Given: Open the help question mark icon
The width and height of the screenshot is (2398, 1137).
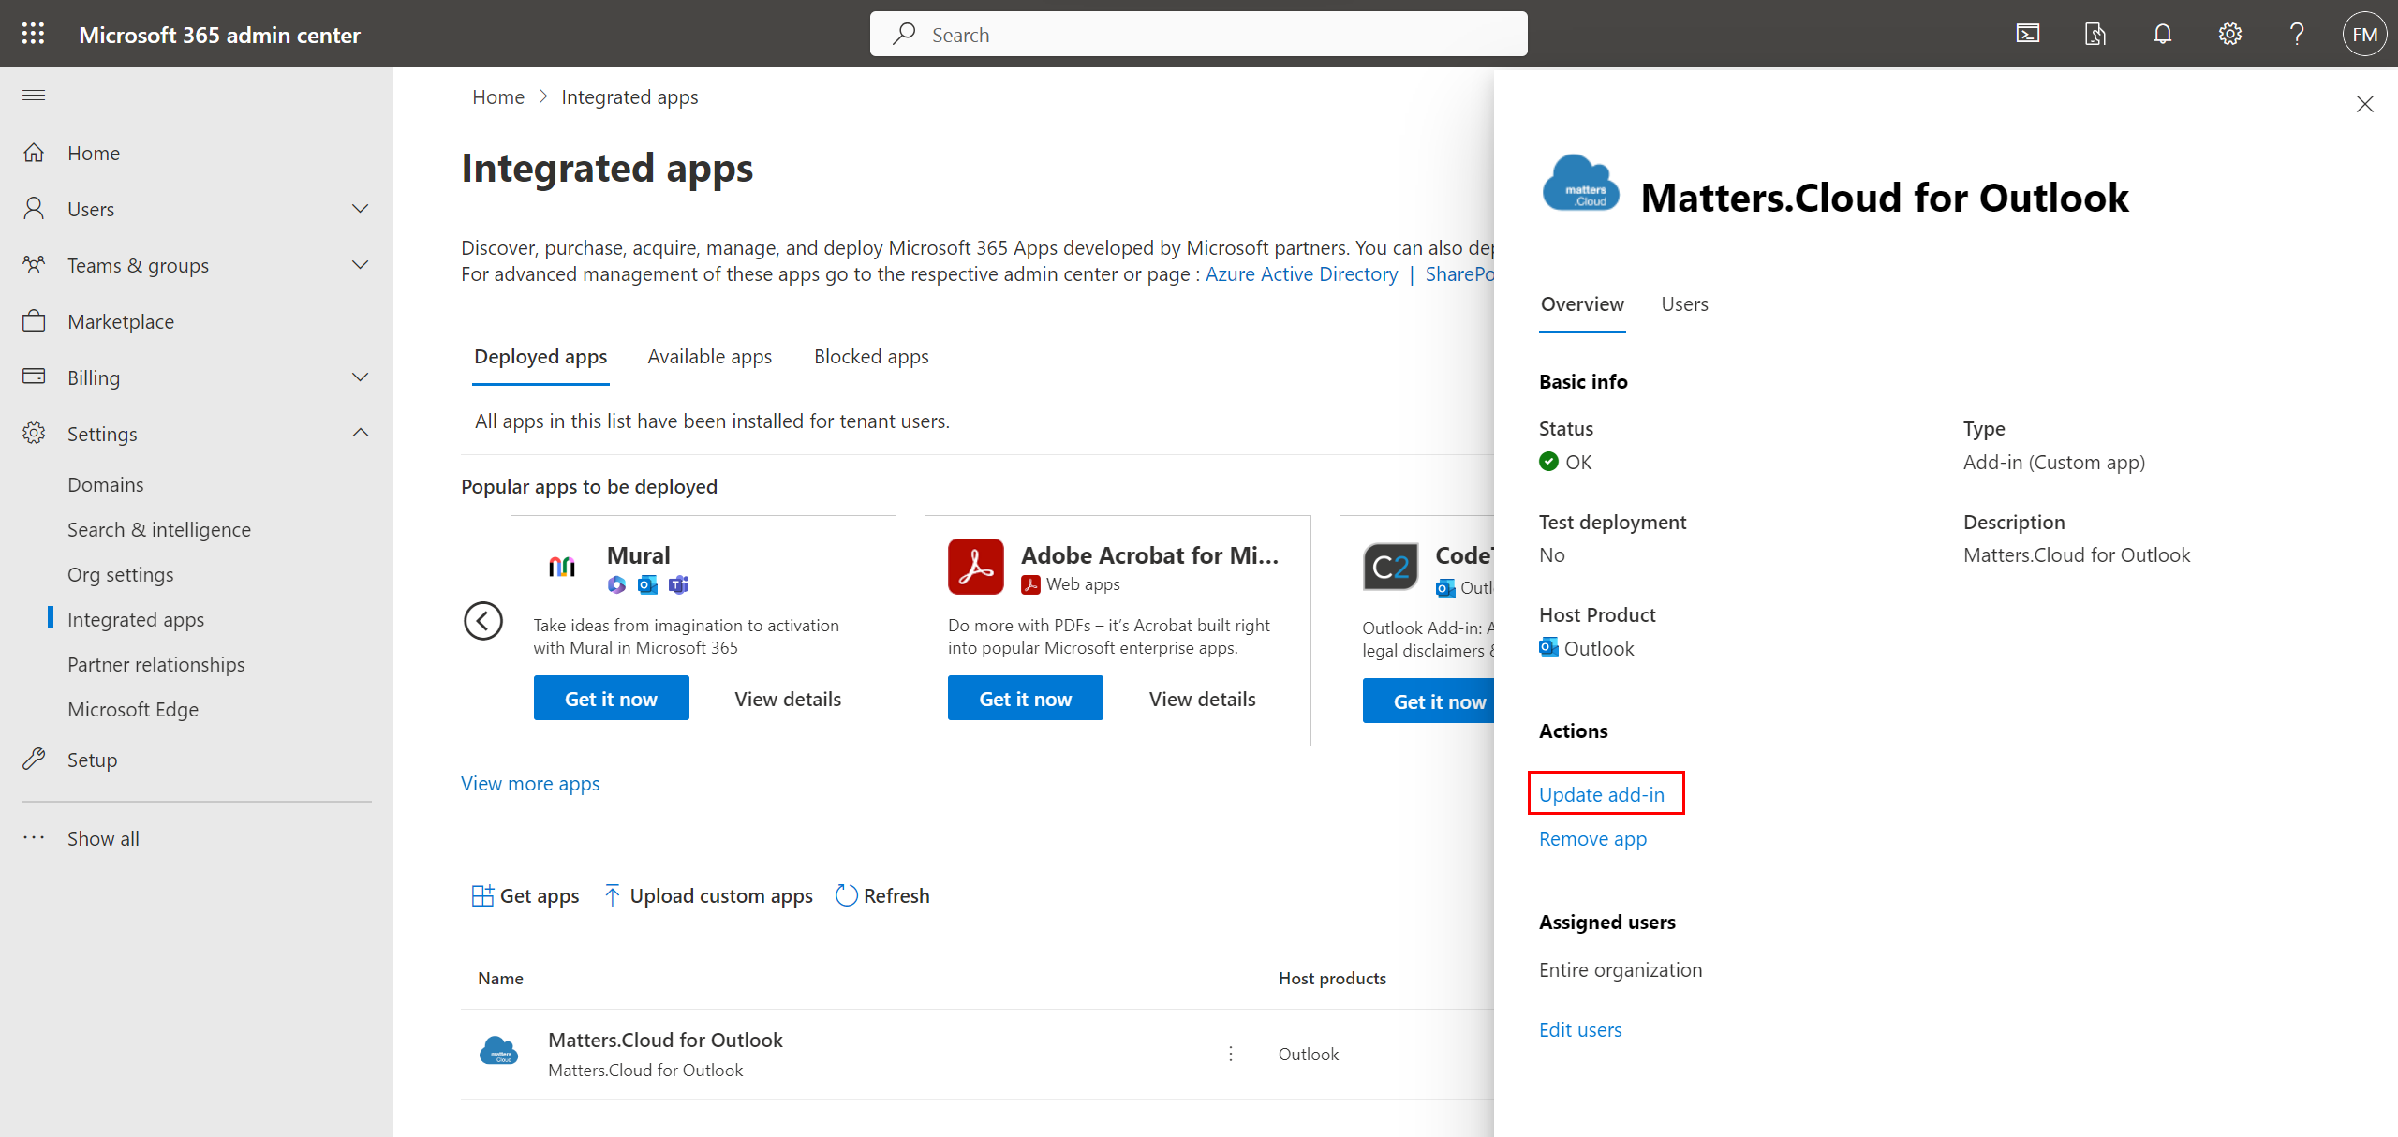Looking at the screenshot, I should point(2298,34).
